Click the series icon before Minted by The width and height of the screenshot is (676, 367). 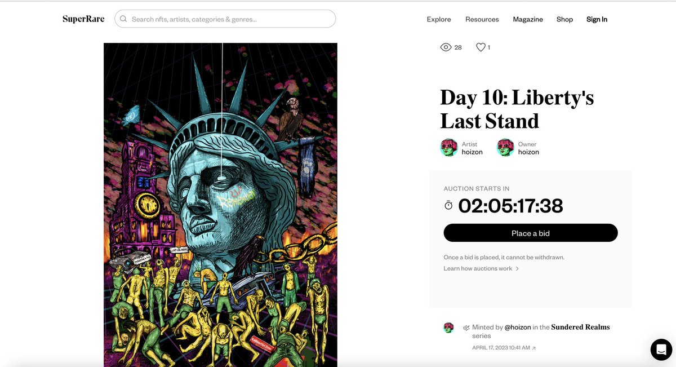[x=466, y=328]
